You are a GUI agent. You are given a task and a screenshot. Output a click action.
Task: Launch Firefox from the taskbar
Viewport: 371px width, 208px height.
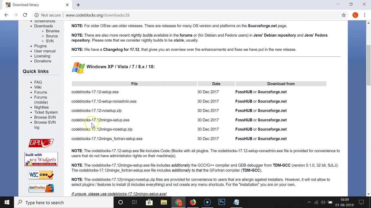(193, 202)
